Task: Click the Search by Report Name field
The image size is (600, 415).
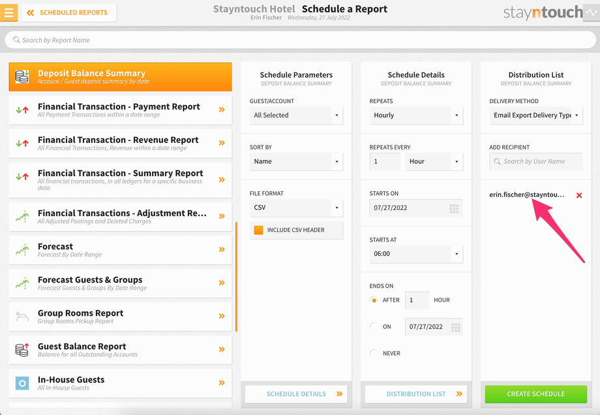Action: 300,40
